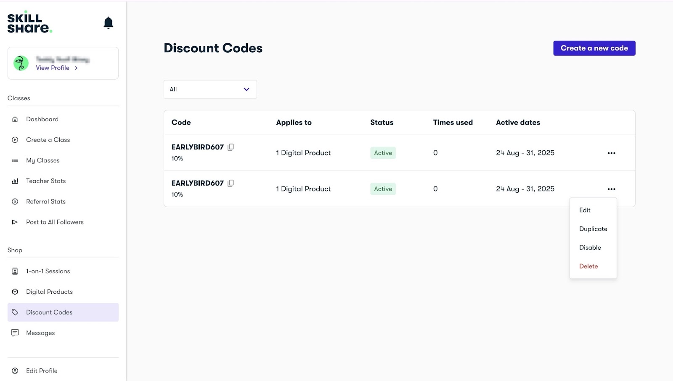Click the Messages chat icon
The height and width of the screenshot is (381, 673).
pos(15,333)
